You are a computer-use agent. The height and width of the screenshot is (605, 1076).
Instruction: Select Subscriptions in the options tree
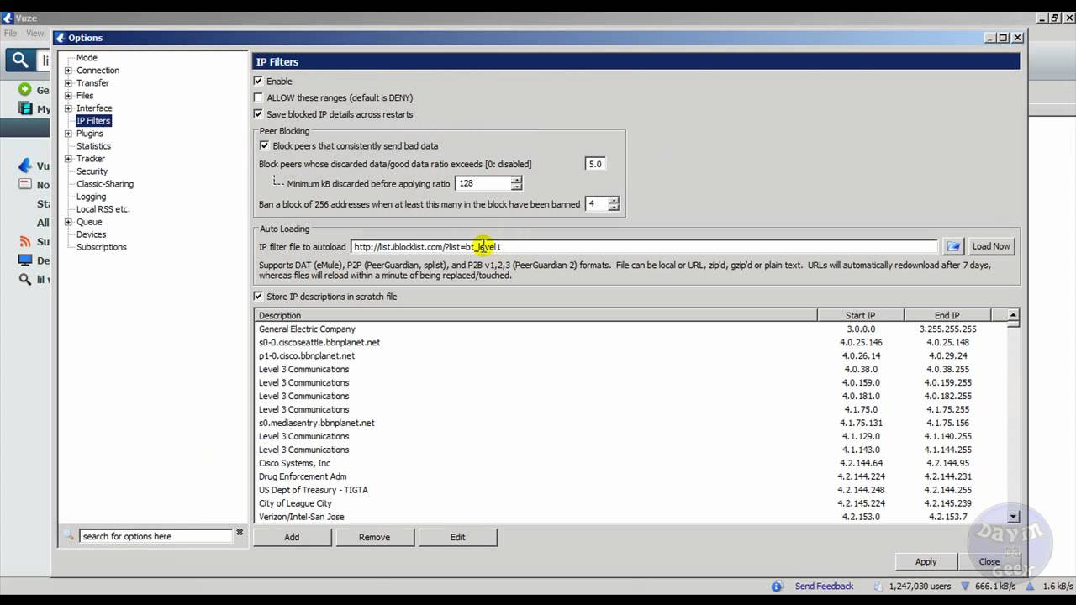pos(102,247)
